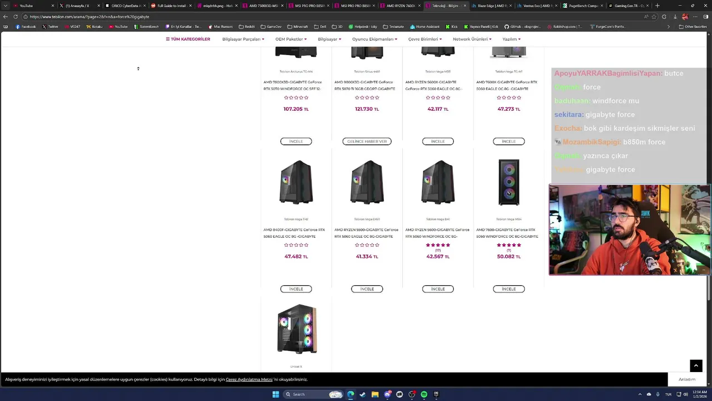Click İNCELE for the 47.482 TL product
Viewport: 712px width, 401px height.
pyautogui.click(x=296, y=289)
